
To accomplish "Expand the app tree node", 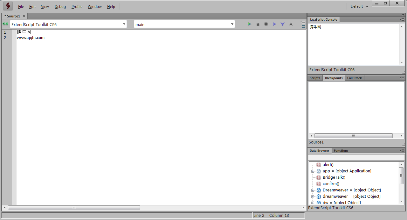I will [313, 171].
